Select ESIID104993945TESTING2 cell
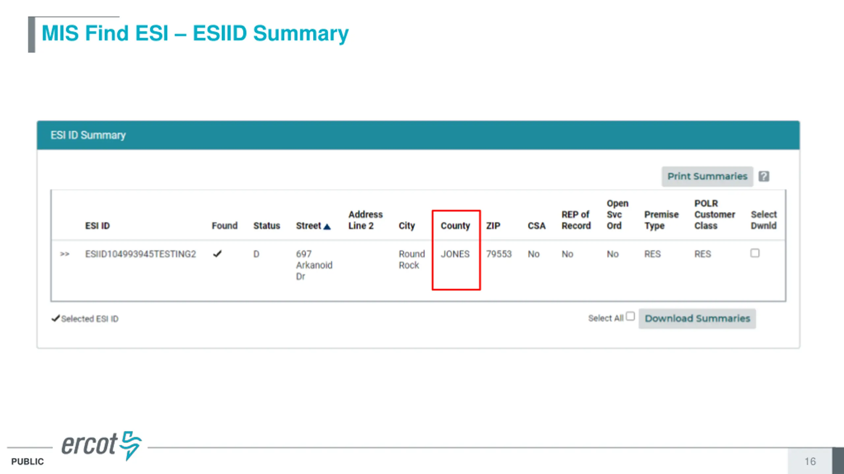 click(140, 254)
